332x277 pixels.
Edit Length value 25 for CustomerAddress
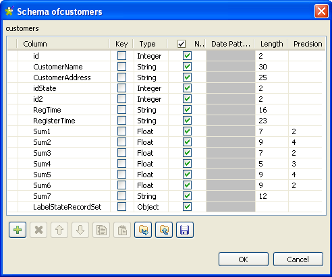coord(272,78)
